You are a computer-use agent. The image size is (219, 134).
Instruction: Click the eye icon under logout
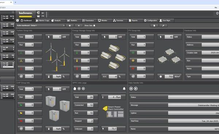(x=38, y=16)
